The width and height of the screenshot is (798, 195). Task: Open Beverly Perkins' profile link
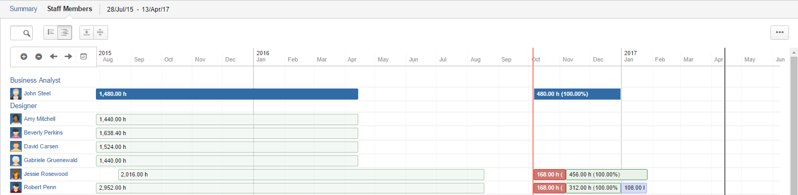43,132
